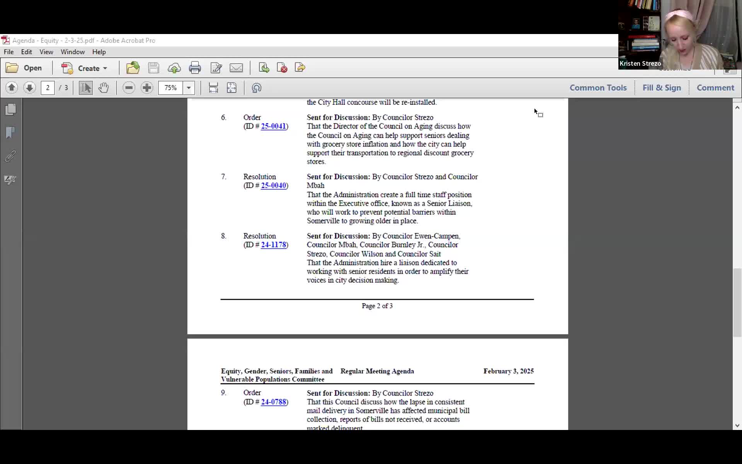Viewport: 742px width, 464px height.
Task: Go to the next page arrow
Action: coord(29,88)
